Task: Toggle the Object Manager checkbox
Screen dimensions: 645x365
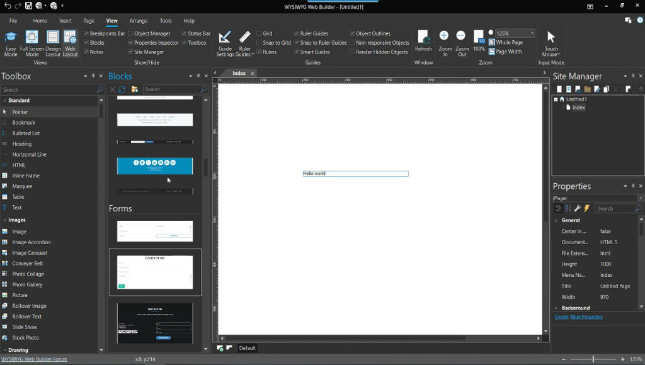Action: (x=130, y=33)
